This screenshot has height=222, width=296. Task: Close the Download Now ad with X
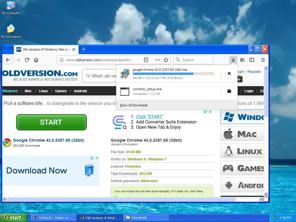(x=97, y=158)
